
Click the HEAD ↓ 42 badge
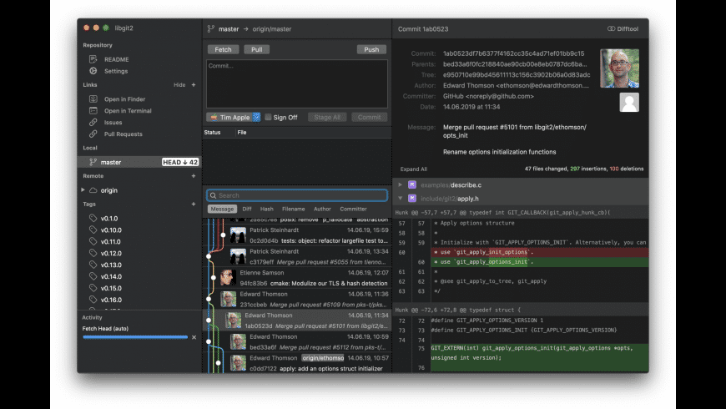point(180,162)
